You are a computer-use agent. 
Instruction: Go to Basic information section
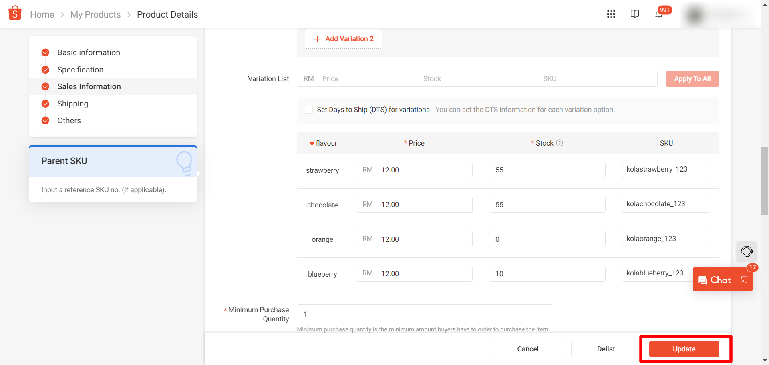click(x=89, y=52)
